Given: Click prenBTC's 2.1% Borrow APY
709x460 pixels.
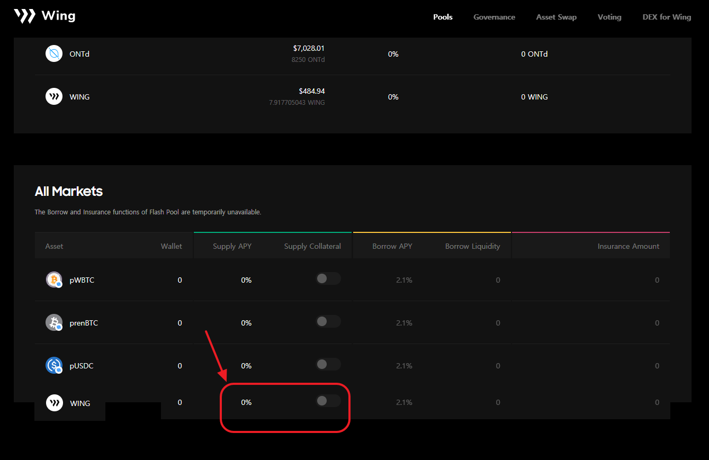Looking at the screenshot, I should tap(404, 323).
